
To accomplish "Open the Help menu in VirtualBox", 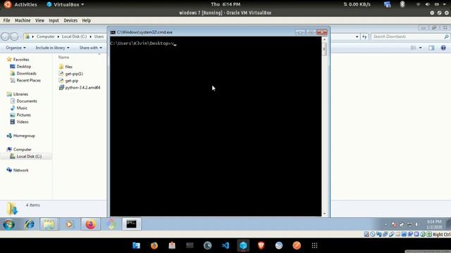I will pyautogui.click(x=86, y=20).
